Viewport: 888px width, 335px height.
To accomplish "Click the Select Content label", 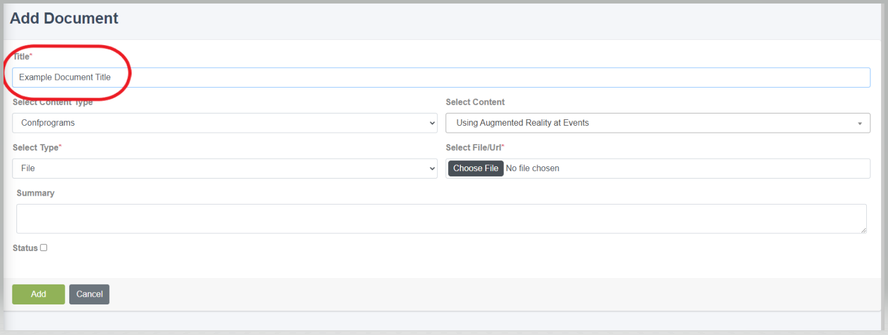I will [475, 102].
